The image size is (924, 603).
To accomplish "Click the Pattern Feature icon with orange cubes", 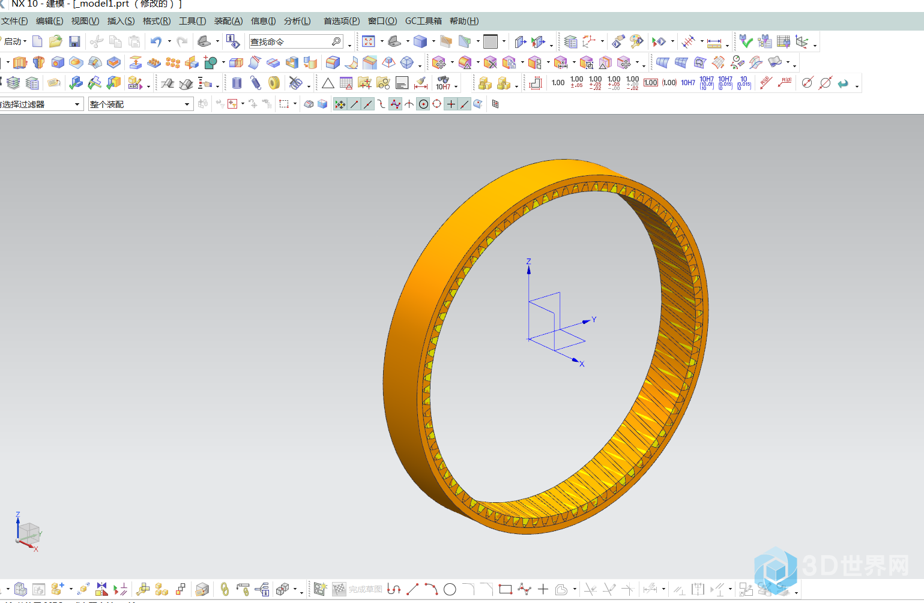I will coord(173,62).
